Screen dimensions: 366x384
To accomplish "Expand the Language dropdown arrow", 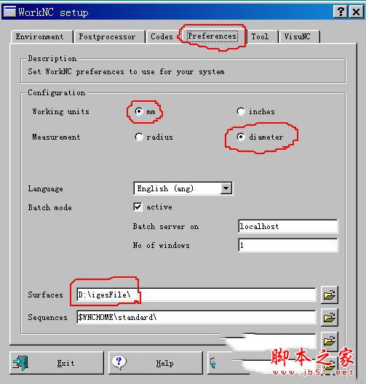I will pyautogui.click(x=226, y=188).
